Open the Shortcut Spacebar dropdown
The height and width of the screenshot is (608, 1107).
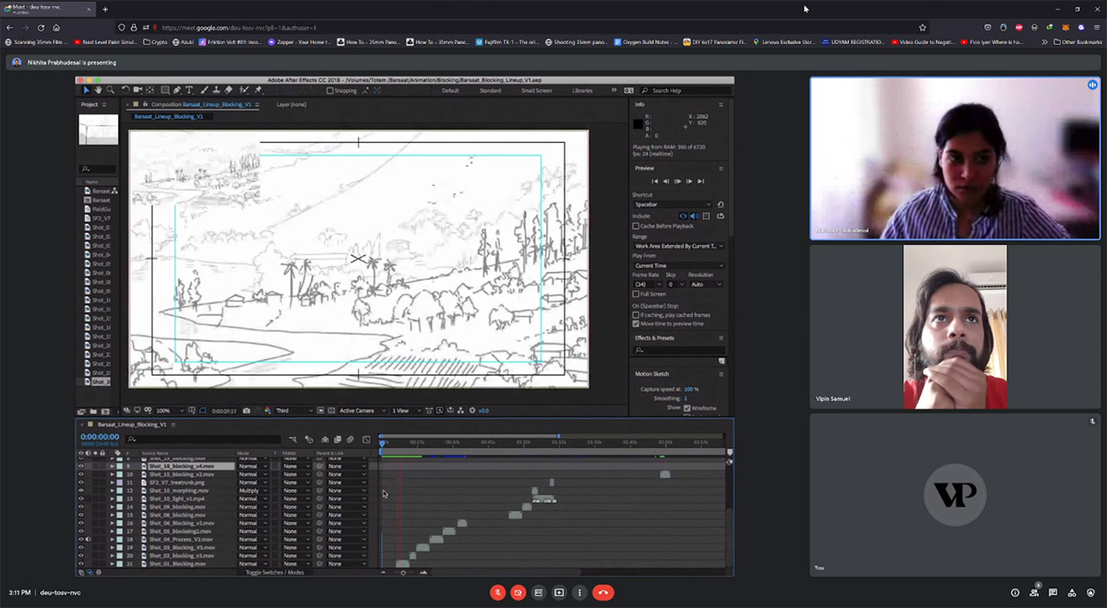[x=673, y=205]
